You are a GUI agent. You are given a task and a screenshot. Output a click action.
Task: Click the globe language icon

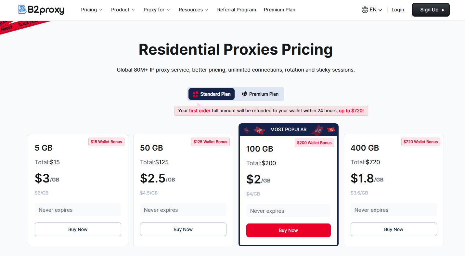tap(365, 9)
